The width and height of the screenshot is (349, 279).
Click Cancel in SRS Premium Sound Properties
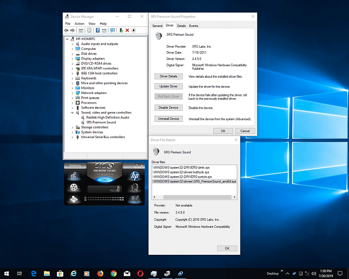click(x=245, y=131)
